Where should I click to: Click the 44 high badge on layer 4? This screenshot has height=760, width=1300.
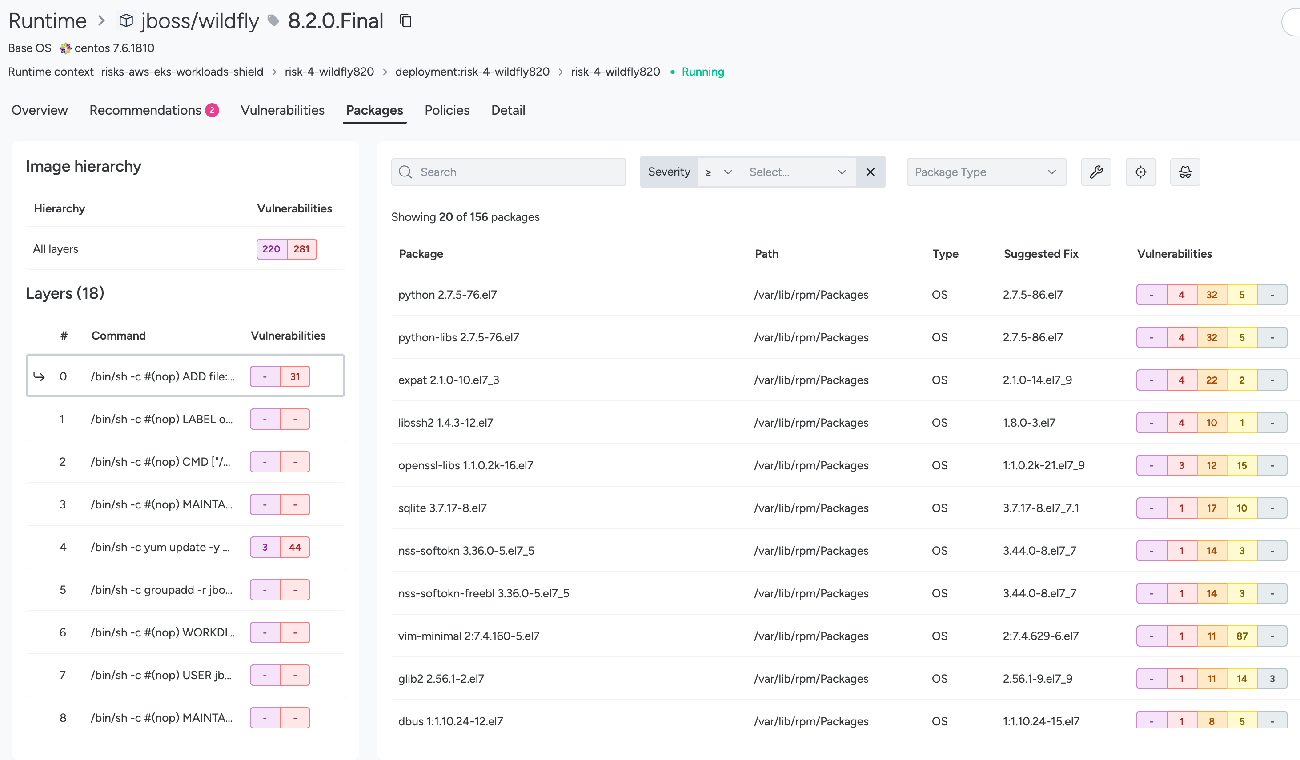pos(295,547)
